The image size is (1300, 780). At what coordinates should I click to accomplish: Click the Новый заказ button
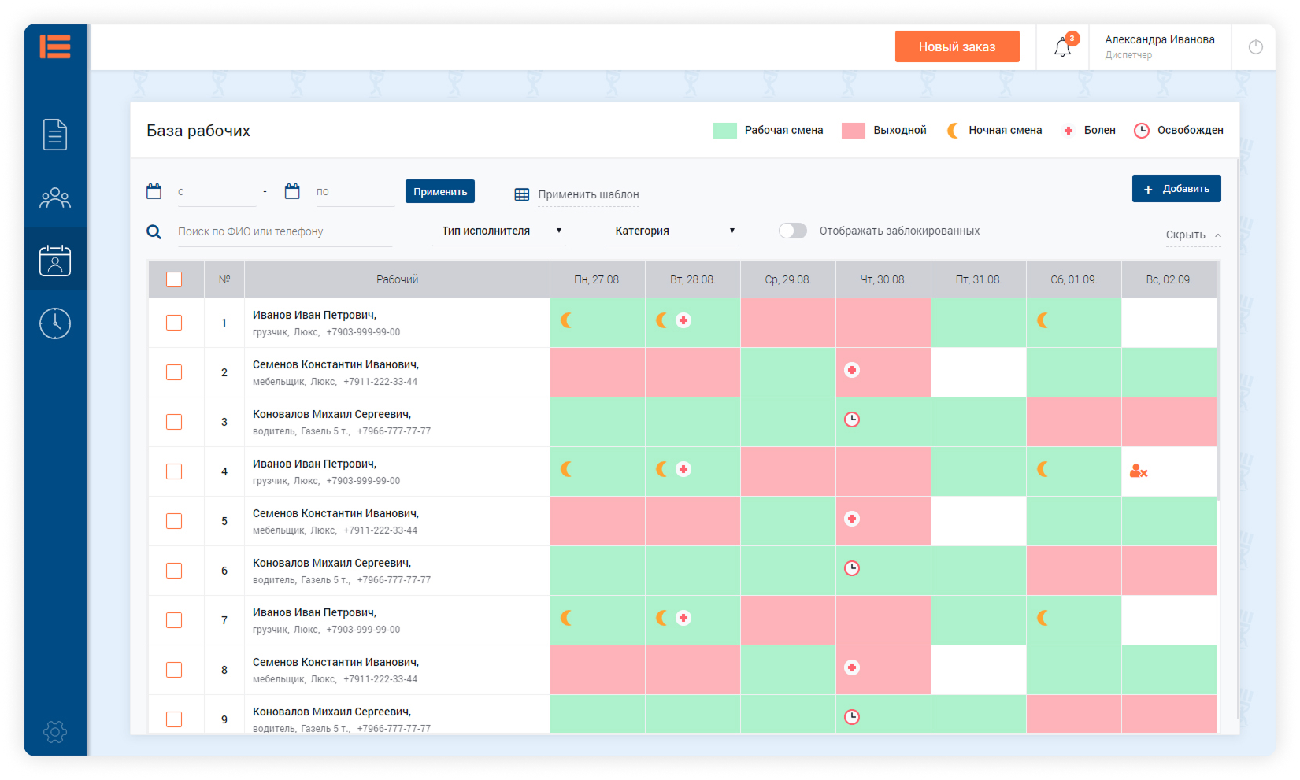[x=957, y=46]
